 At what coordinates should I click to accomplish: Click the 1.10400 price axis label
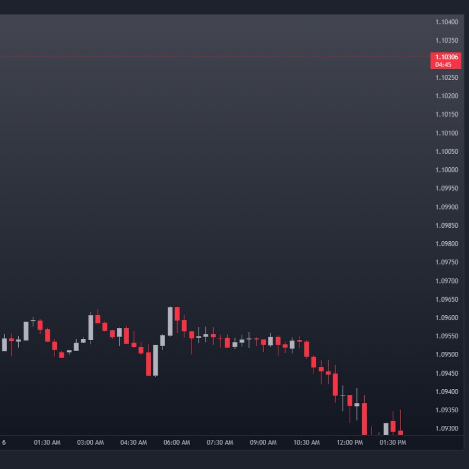click(x=447, y=22)
